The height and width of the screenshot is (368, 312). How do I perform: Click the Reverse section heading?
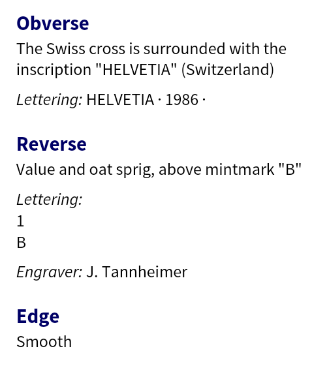tap(52, 144)
